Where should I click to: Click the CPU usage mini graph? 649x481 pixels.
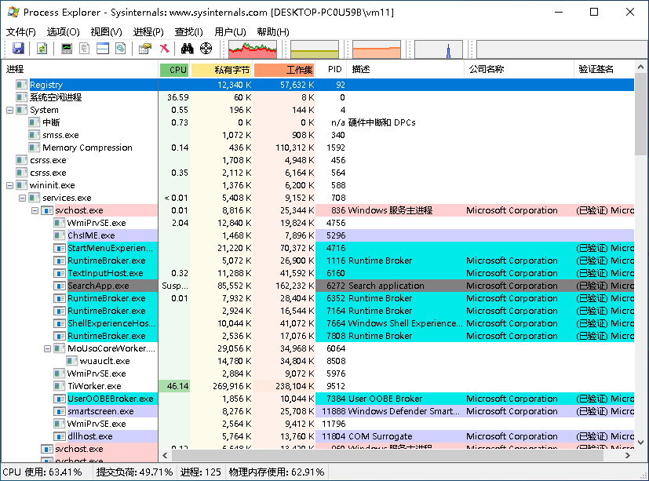coord(253,49)
